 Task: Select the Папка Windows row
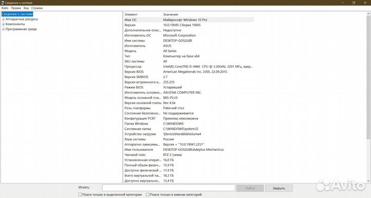coord(189,124)
